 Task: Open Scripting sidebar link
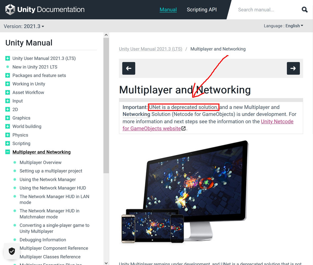[21, 143]
